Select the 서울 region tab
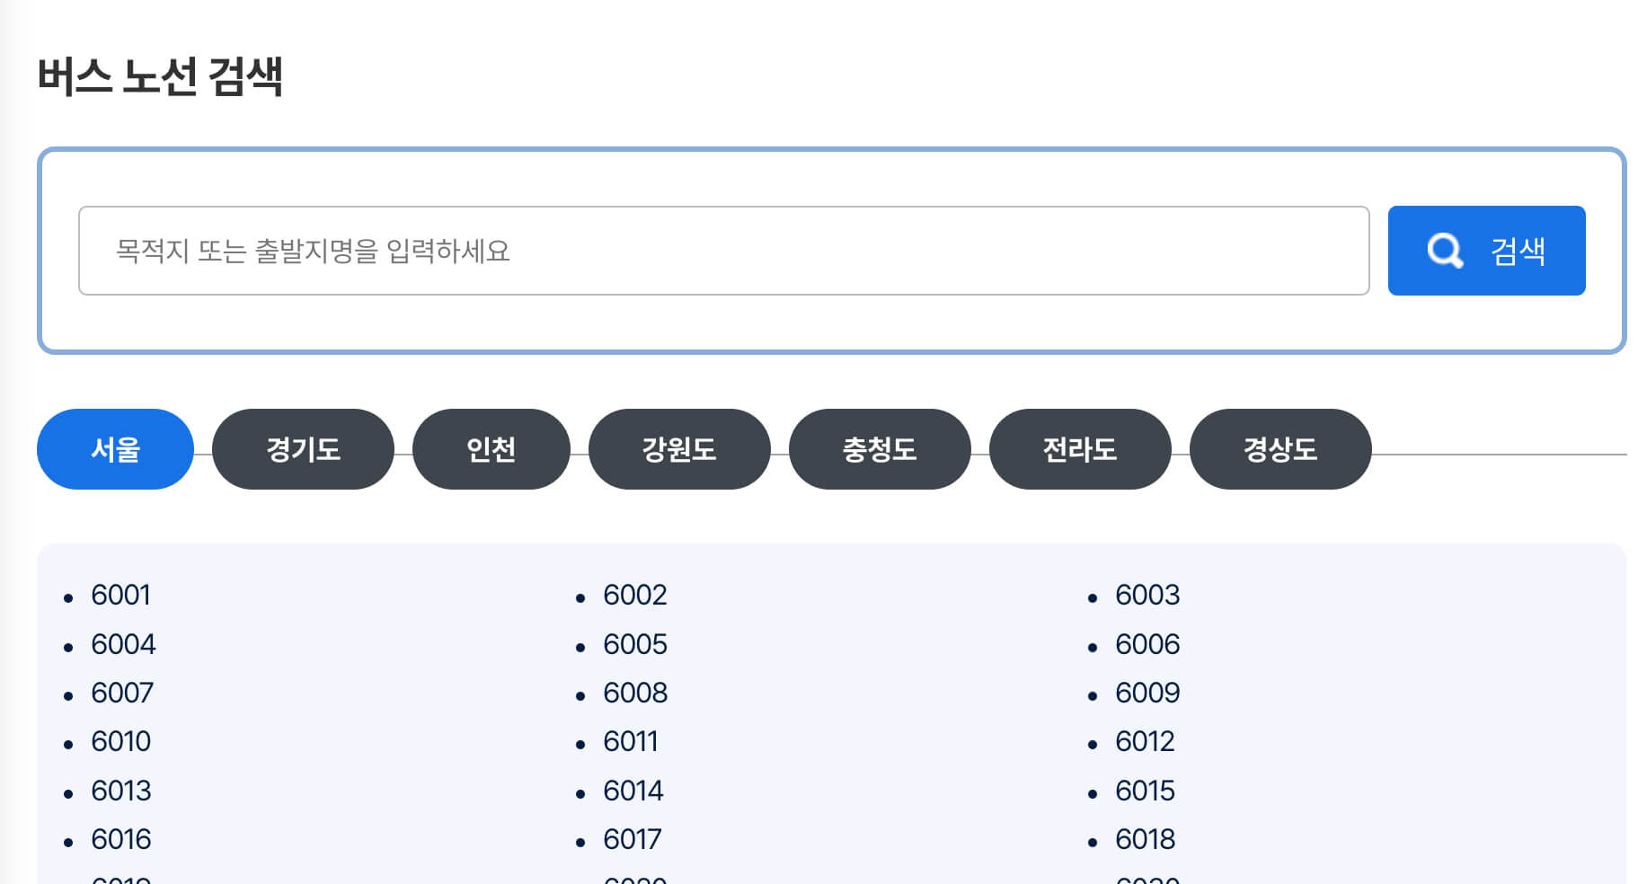Viewport: 1638px width, 884px height. tap(115, 449)
